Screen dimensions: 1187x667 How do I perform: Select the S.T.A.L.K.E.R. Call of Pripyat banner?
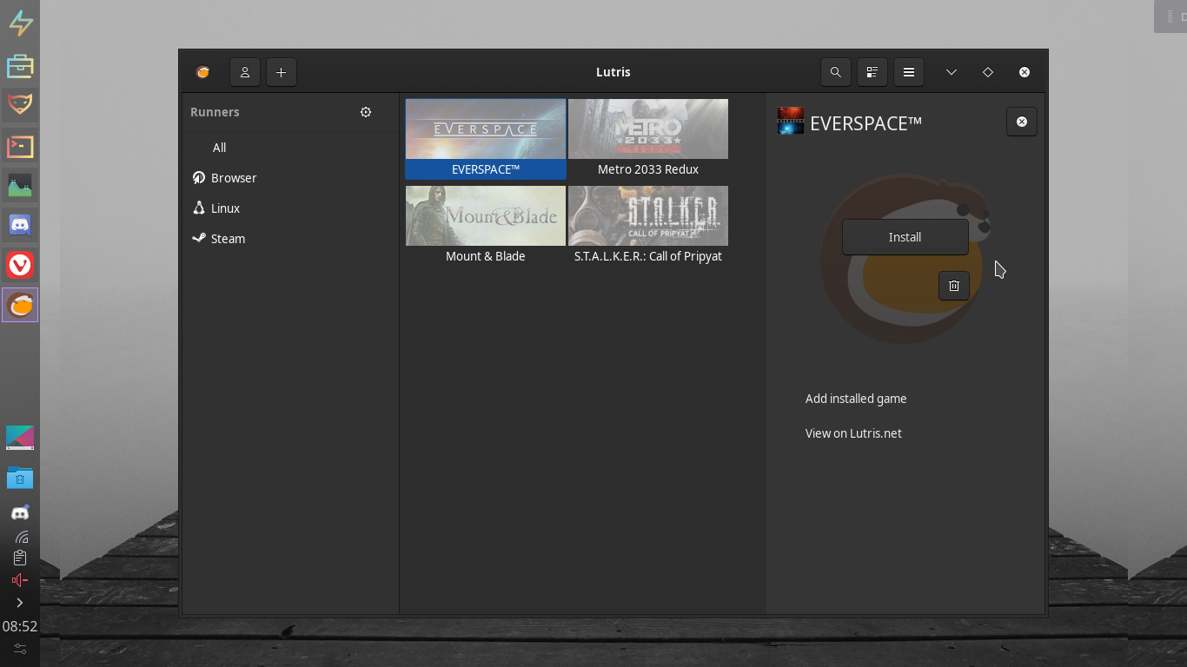pyautogui.click(x=648, y=215)
